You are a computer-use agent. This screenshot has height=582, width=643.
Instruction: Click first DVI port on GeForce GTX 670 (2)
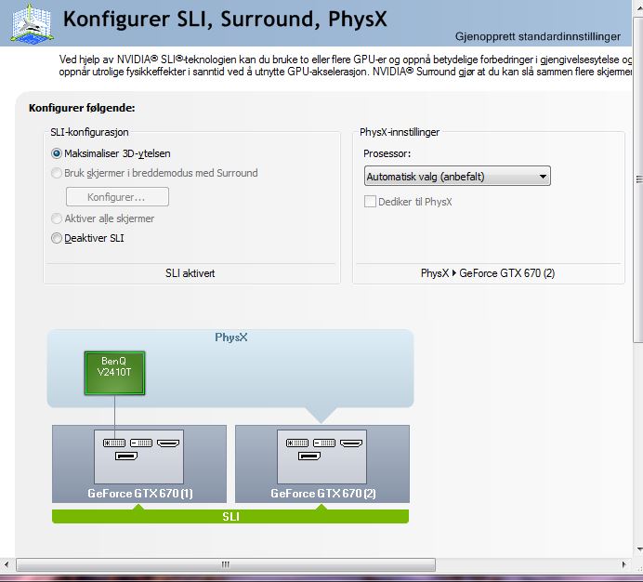(297, 443)
